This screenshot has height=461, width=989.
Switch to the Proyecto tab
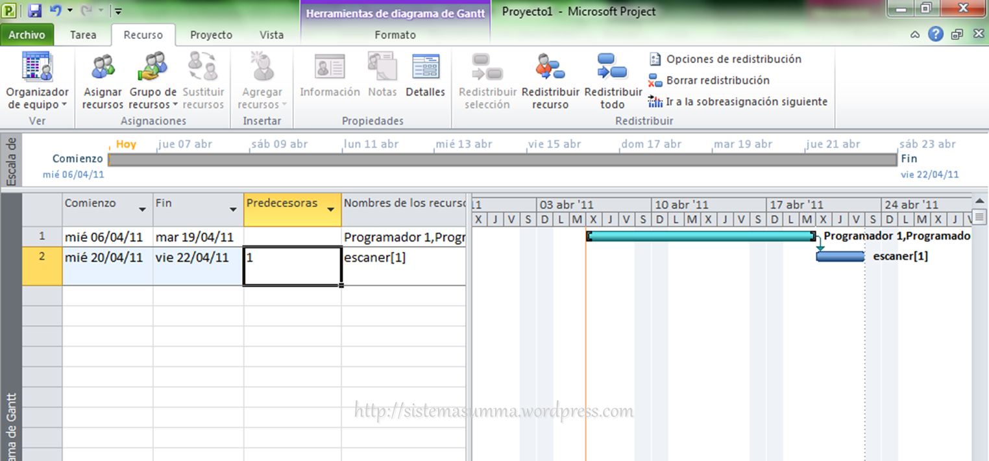click(x=211, y=35)
